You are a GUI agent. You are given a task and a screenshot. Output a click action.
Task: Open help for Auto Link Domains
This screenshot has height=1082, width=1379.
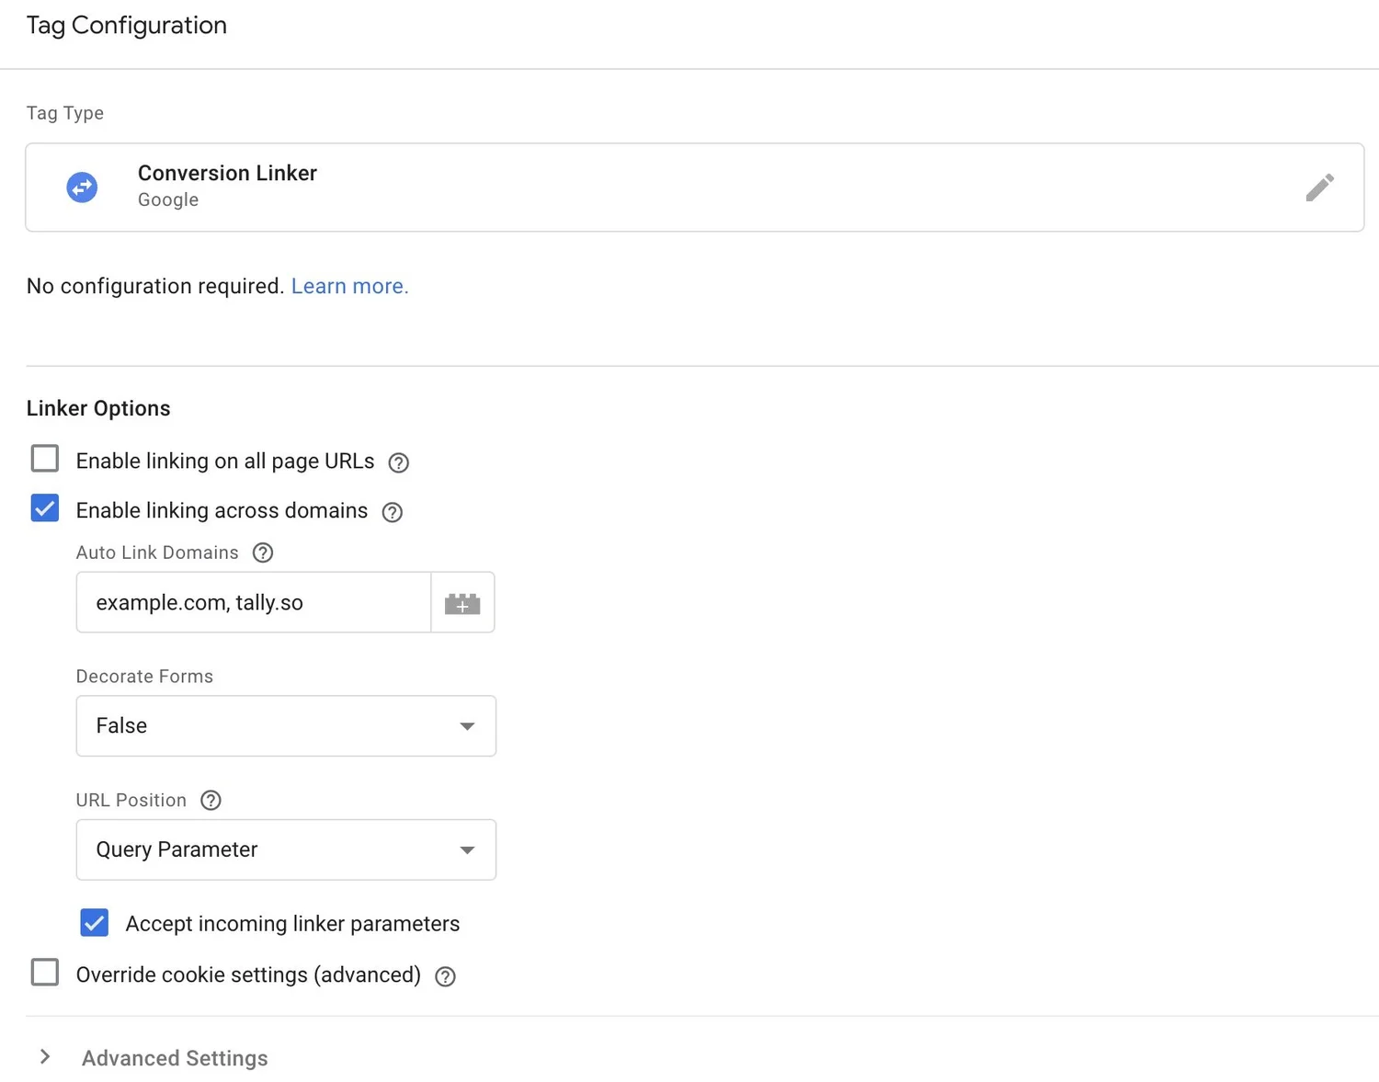262,552
